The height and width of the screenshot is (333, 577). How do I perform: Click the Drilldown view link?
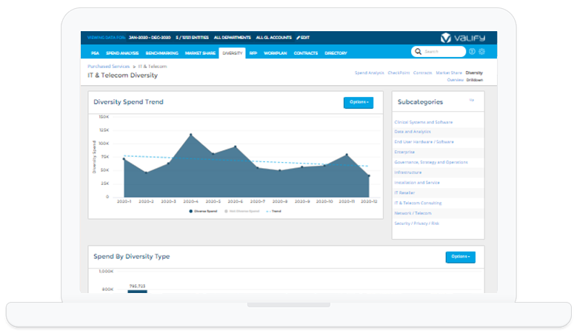pyautogui.click(x=475, y=80)
